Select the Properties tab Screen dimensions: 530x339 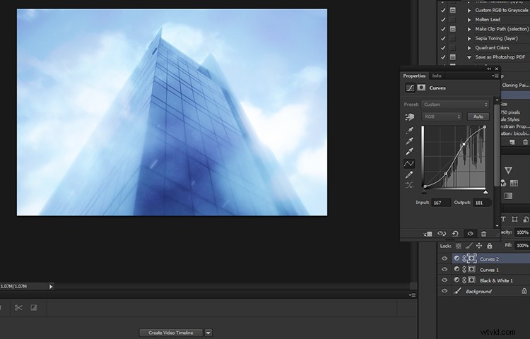tap(414, 76)
